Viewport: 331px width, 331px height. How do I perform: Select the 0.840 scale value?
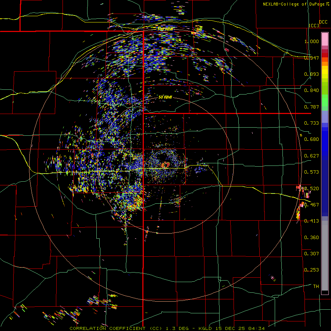(312, 90)
